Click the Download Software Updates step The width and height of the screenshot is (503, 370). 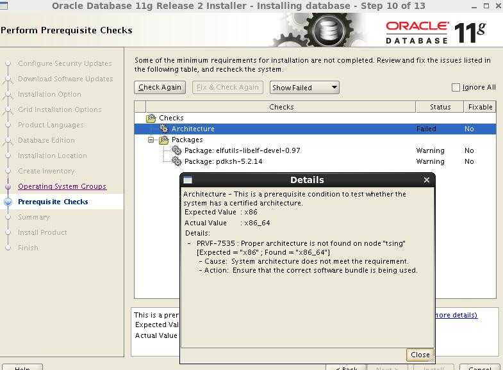click(65, 79)
